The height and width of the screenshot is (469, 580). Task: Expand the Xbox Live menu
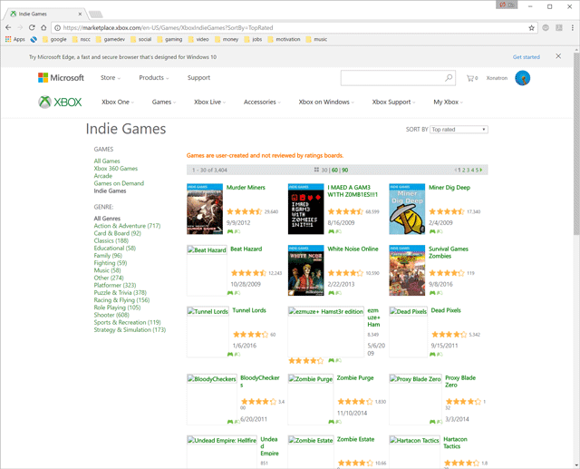coord(209,103)
